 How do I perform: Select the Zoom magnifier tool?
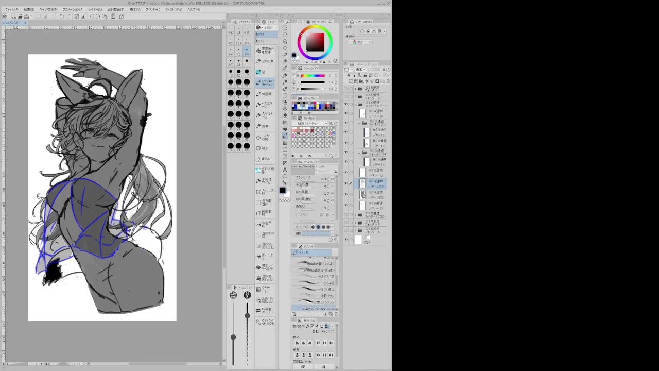pos(285,28)
